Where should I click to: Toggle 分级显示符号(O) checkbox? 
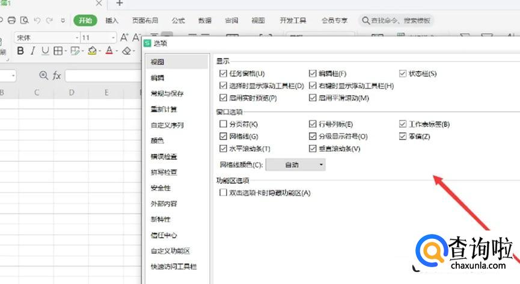coord(313,137)
